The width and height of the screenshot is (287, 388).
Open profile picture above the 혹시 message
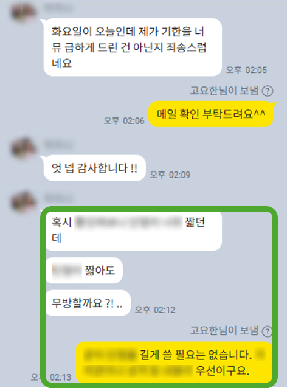24,202
